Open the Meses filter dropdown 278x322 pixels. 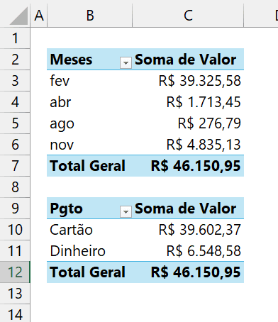tap(126, 63)
